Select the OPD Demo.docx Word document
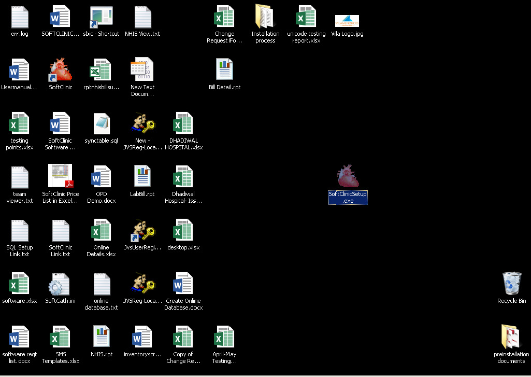531x377 pixels. [102, 177]
